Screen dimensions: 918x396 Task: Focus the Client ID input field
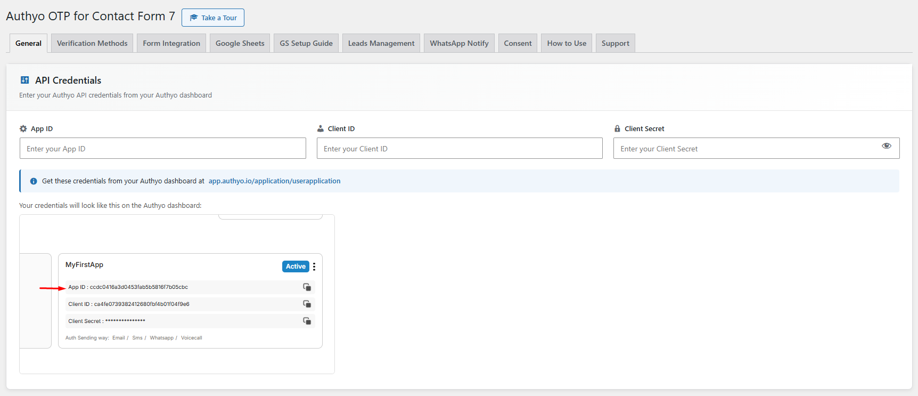tap(460, 148)
